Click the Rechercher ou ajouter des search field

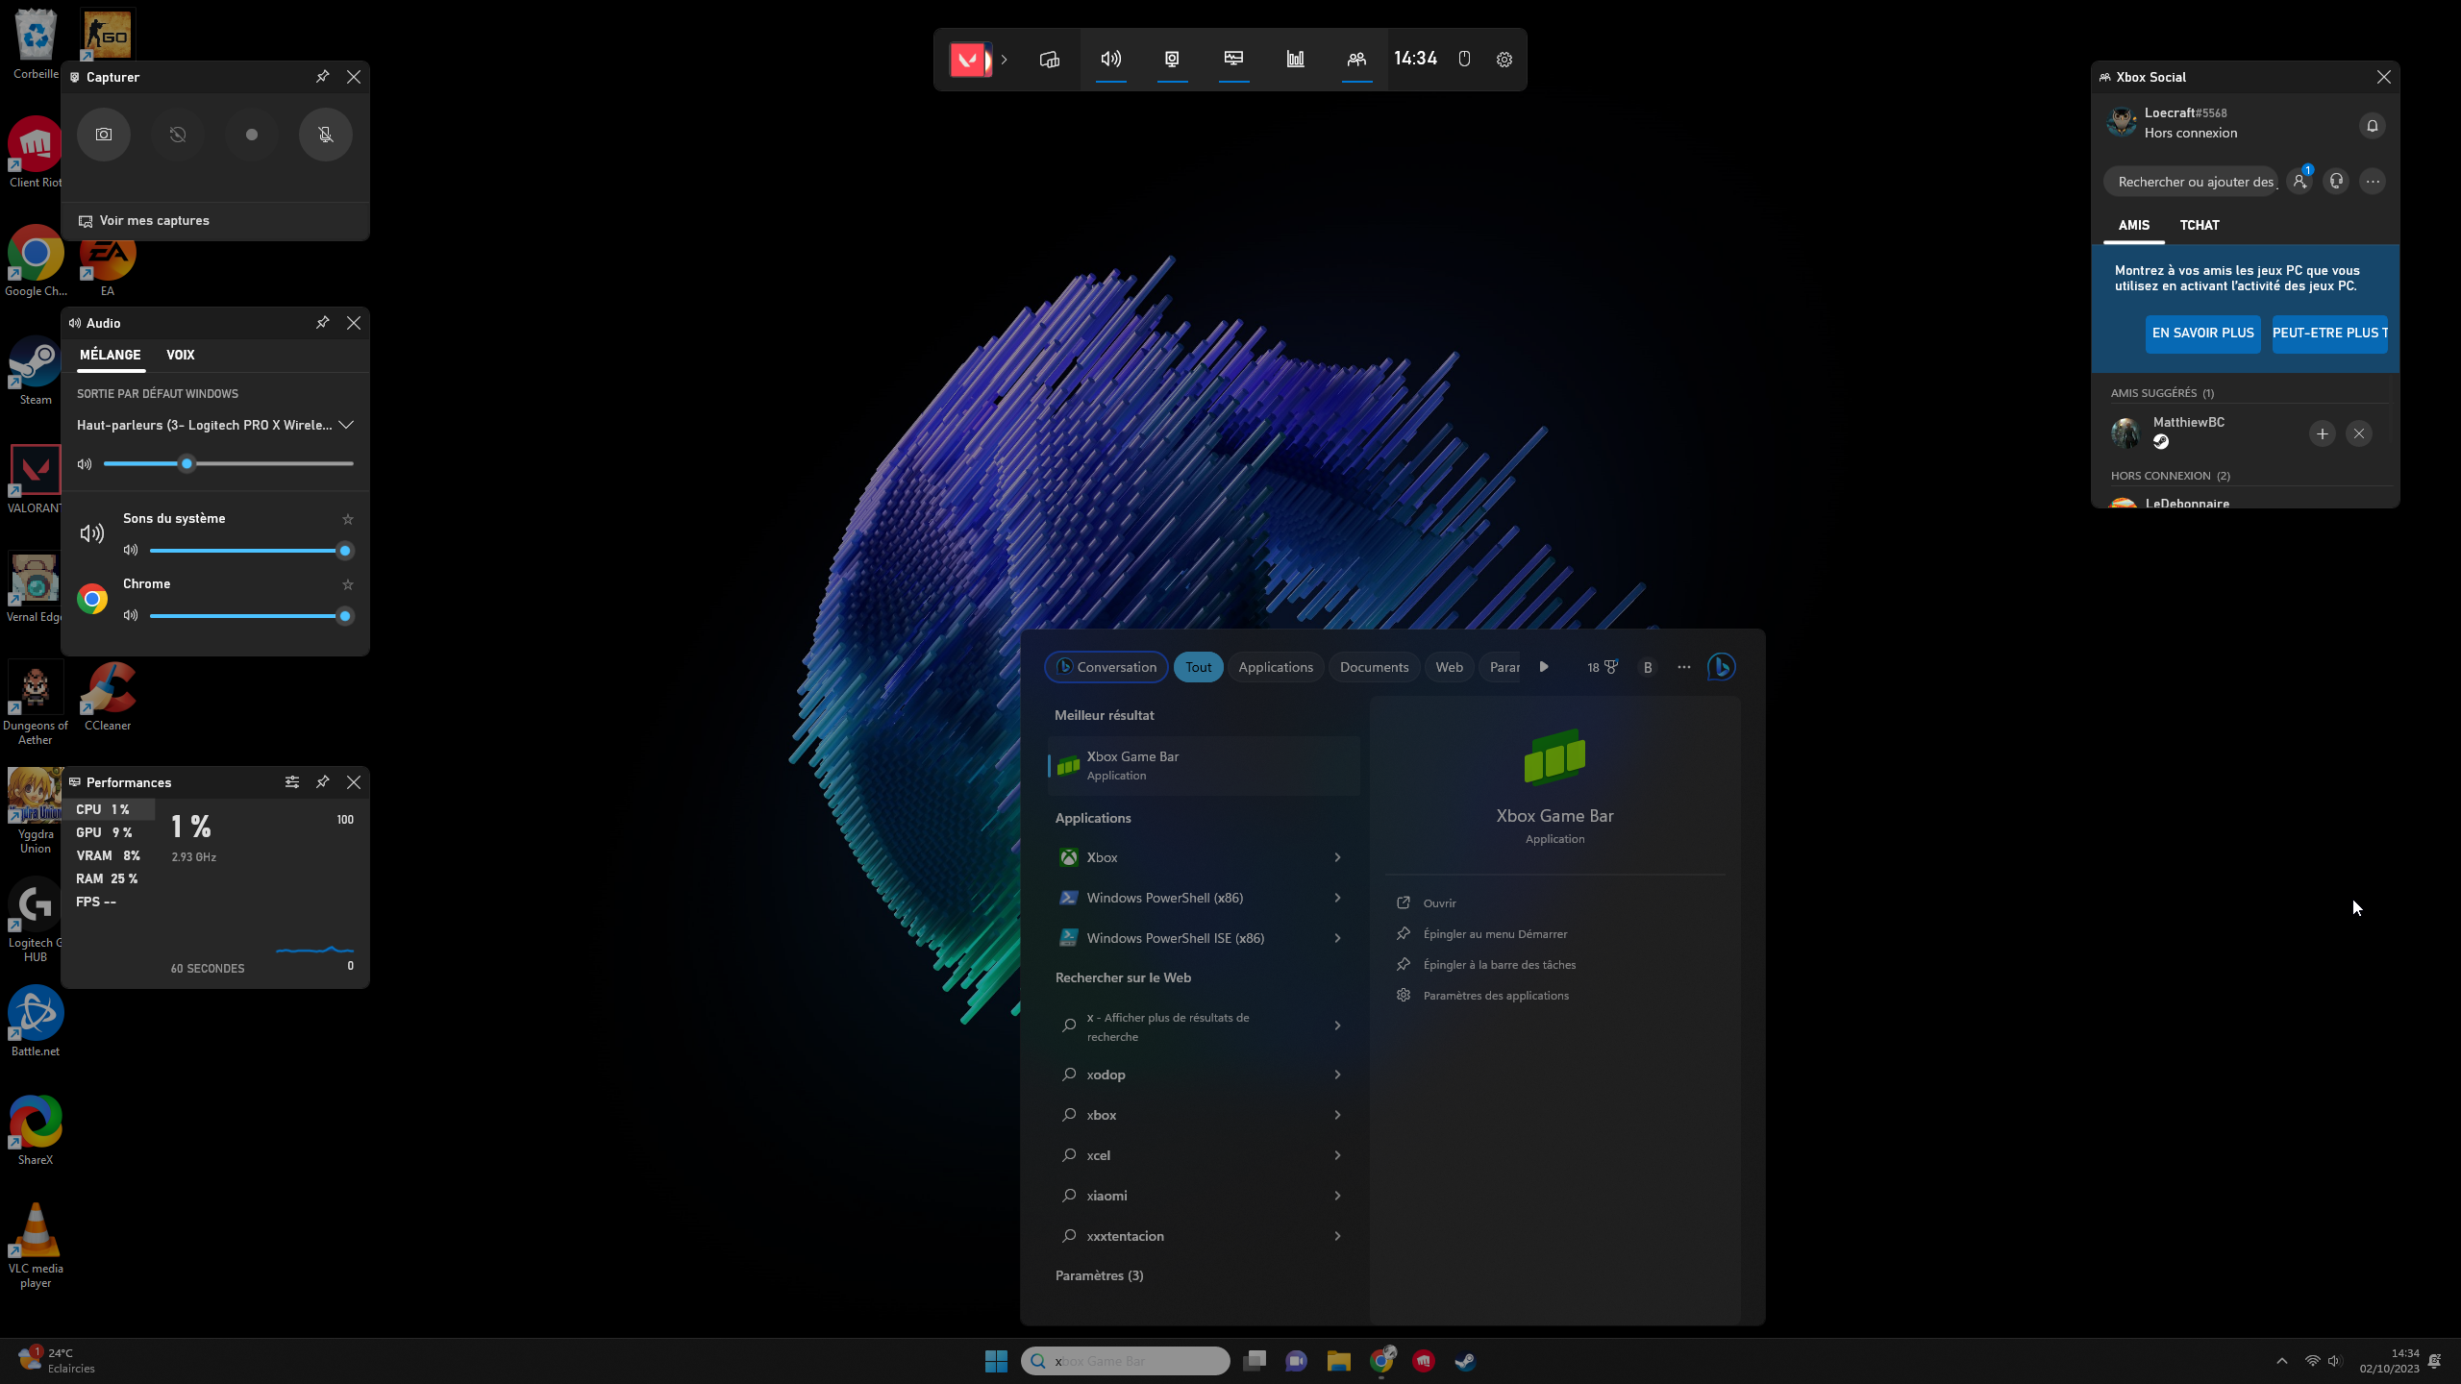pos(2191,182)
